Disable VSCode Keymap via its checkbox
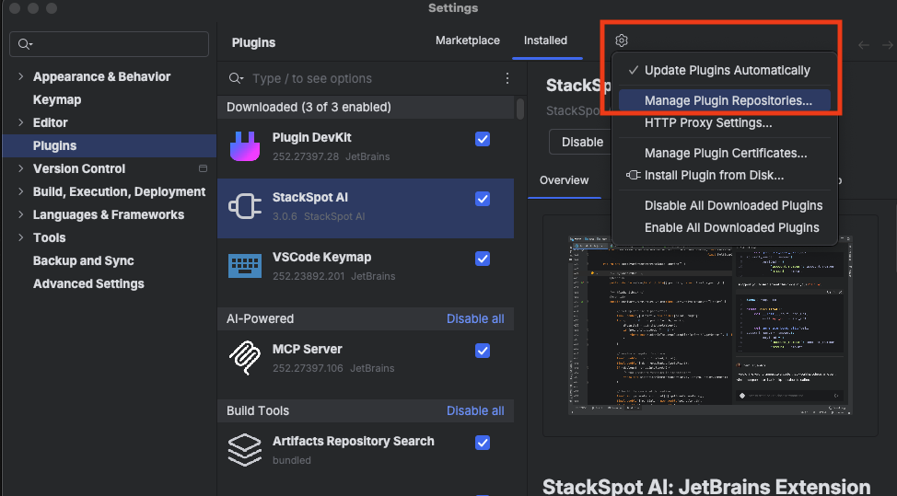Viewport: 897px width, 496px height. pyautogui.click(x=483, y=259)
